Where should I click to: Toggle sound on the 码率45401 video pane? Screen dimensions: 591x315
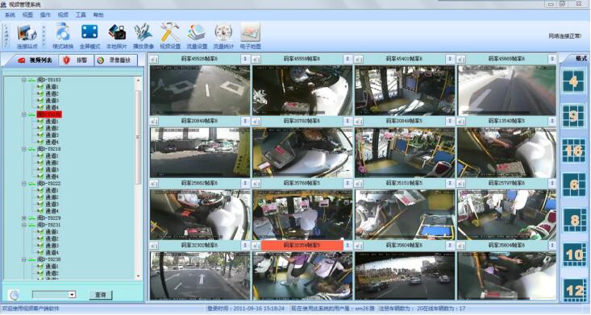pos(359,59)
